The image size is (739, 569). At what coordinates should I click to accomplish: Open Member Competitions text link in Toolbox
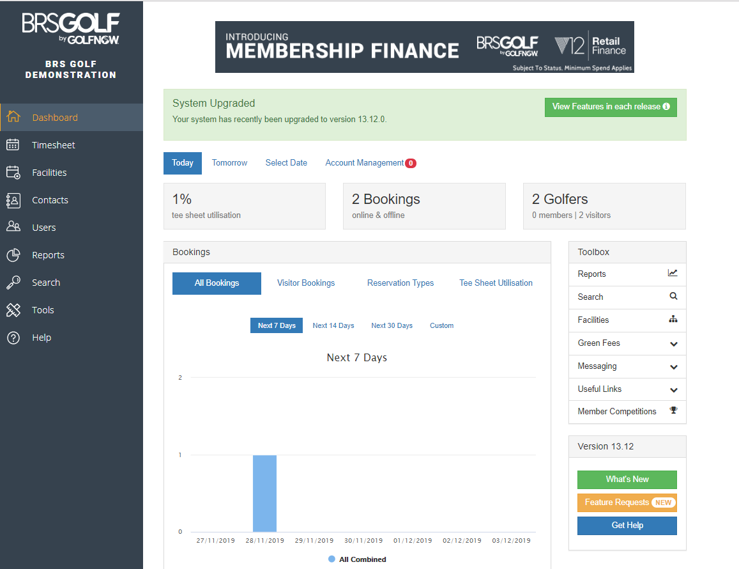[x=617, y=412]
